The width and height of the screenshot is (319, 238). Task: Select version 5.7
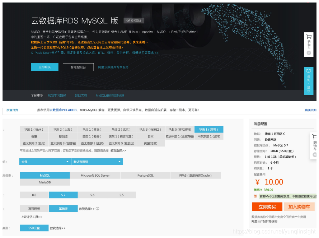point(63,195)
